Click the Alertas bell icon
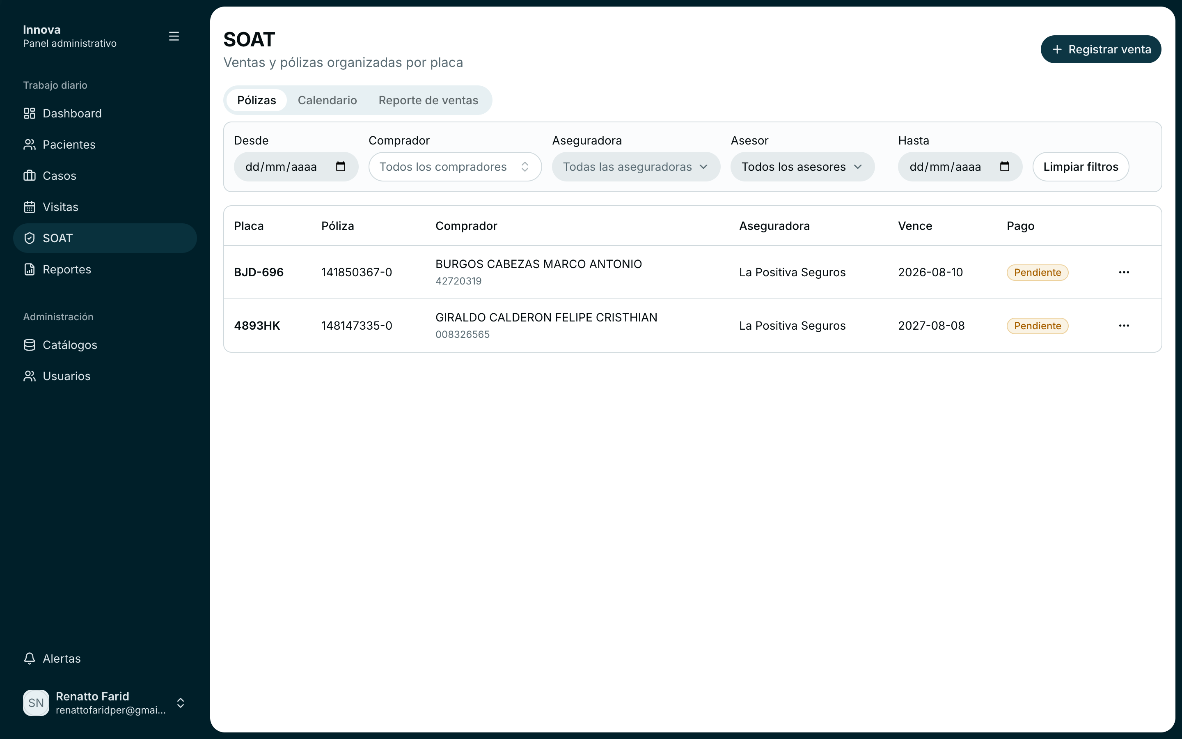 pyautogui.click(x=29, y=659)
